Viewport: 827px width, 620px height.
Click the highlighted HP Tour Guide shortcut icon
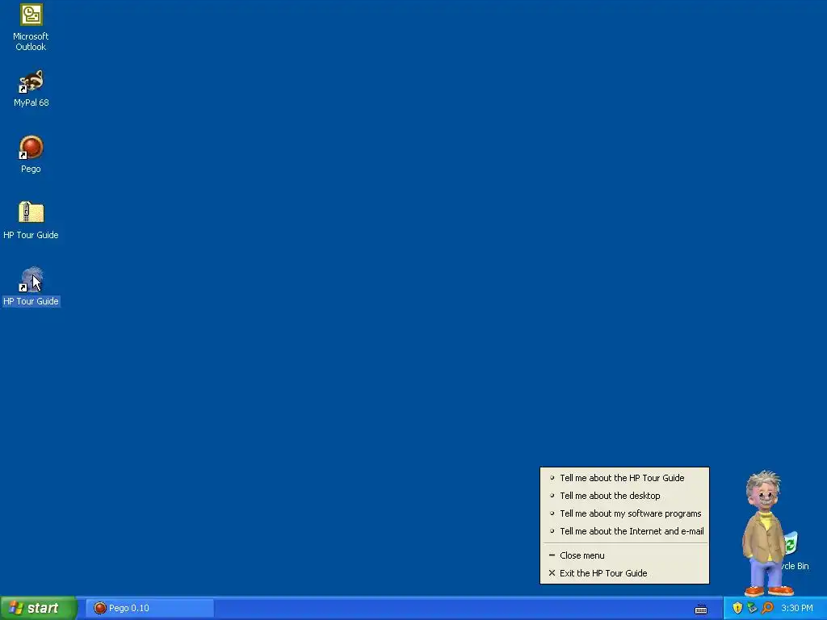pyautogui.click(x=31, y=279)
